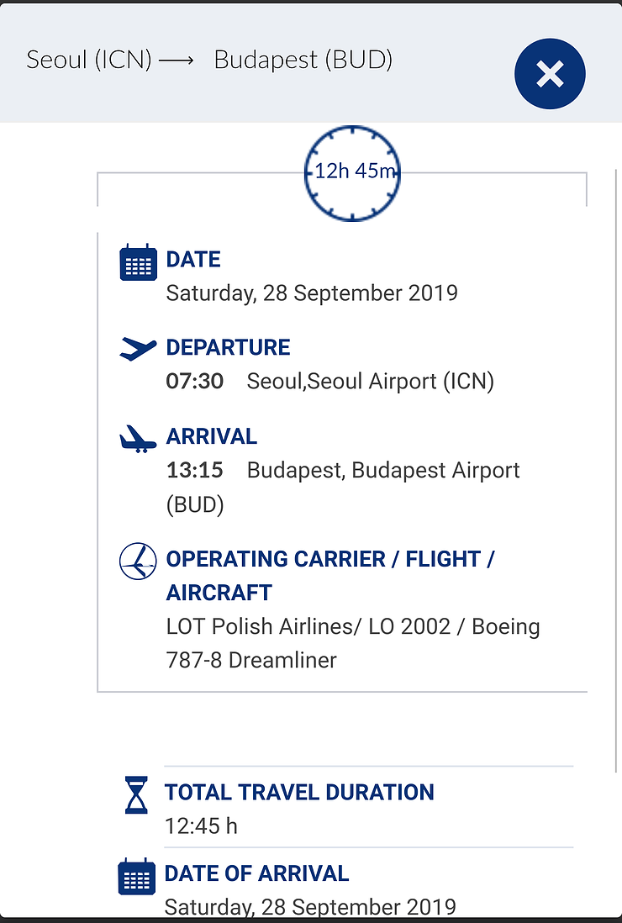Click the 07:30 departure time
Image resolution: width=622 pixels, height=923 pixels.
(195, 381)
